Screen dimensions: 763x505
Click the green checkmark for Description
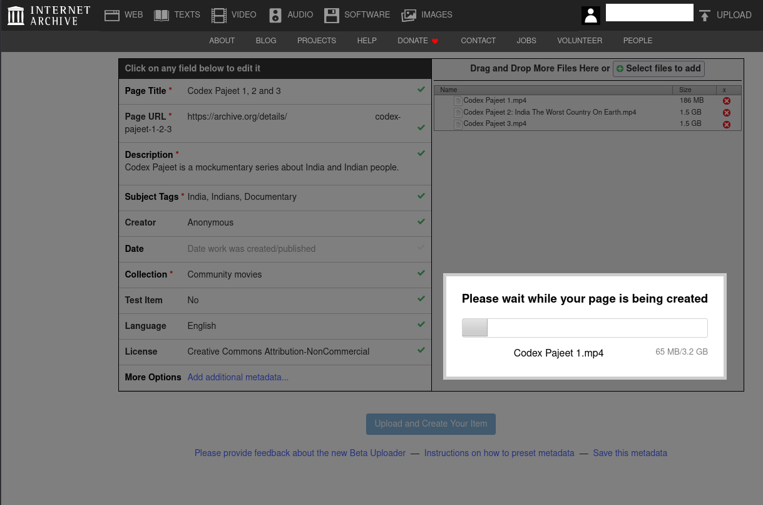click(x=421, y=154)
